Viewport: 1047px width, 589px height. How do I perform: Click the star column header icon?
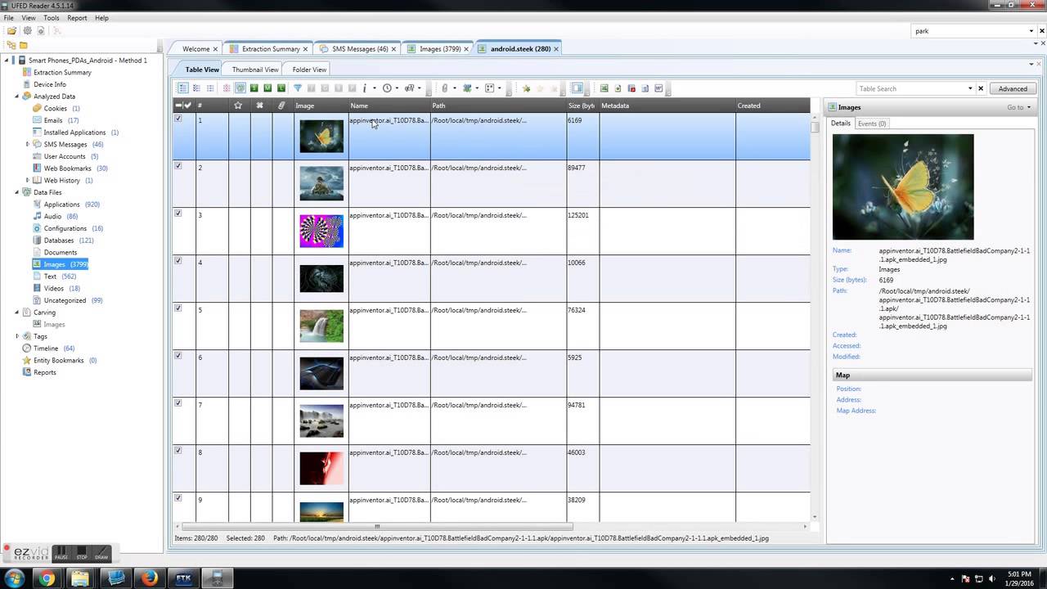[x=238, y=106]
